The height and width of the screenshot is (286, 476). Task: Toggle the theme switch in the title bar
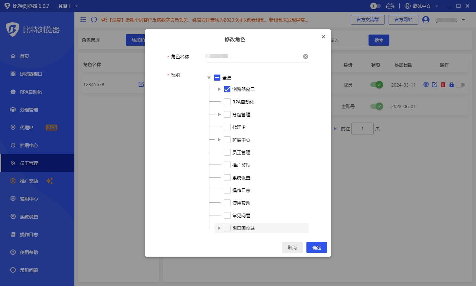(x=376, y=6)
